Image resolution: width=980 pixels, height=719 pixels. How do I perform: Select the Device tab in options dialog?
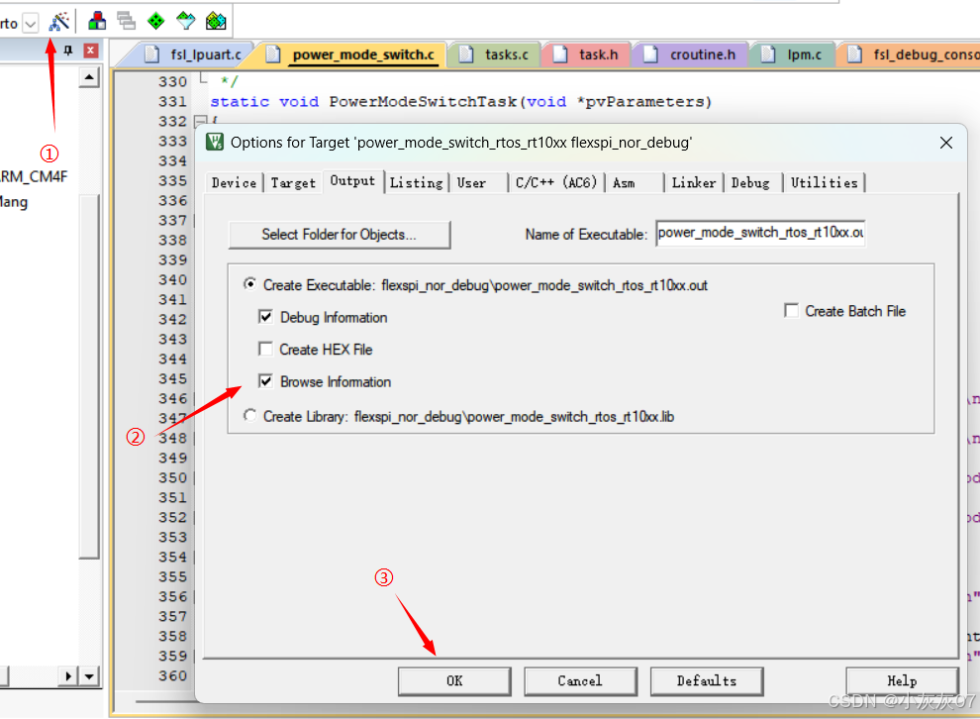pyautogui.click(x=234, y=182)
